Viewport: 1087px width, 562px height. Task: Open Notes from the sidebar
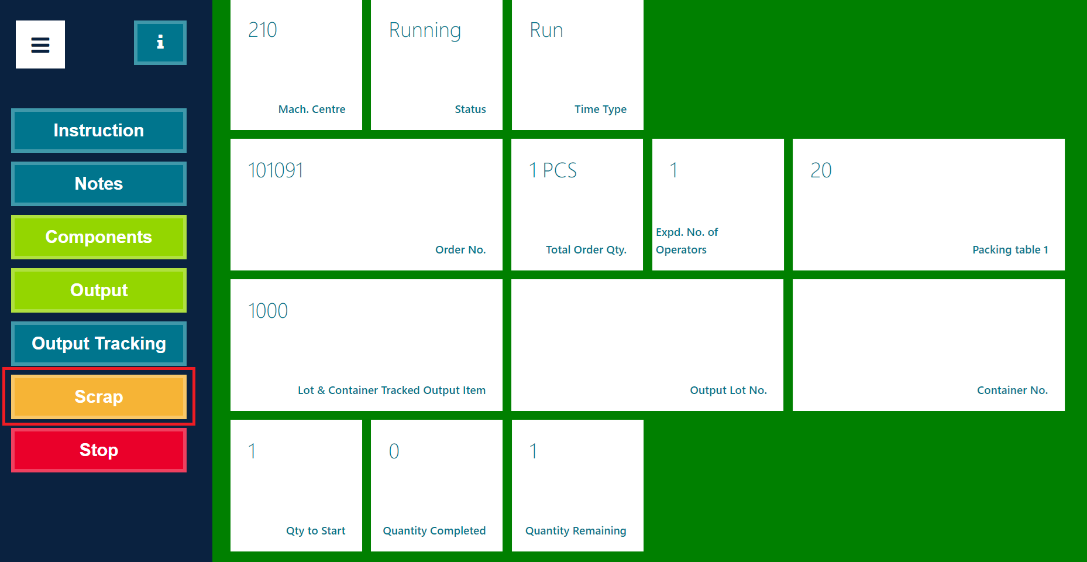tap(99, 184)
